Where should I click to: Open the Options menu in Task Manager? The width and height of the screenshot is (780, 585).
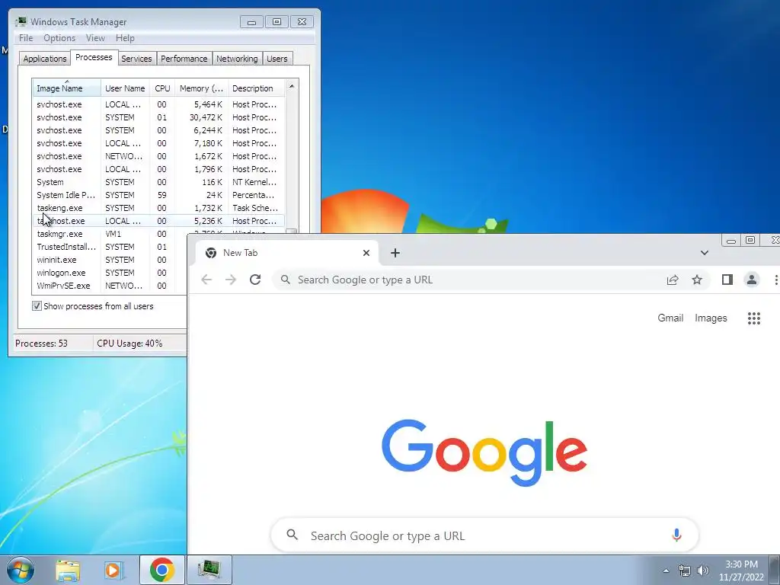coord(59,38)
